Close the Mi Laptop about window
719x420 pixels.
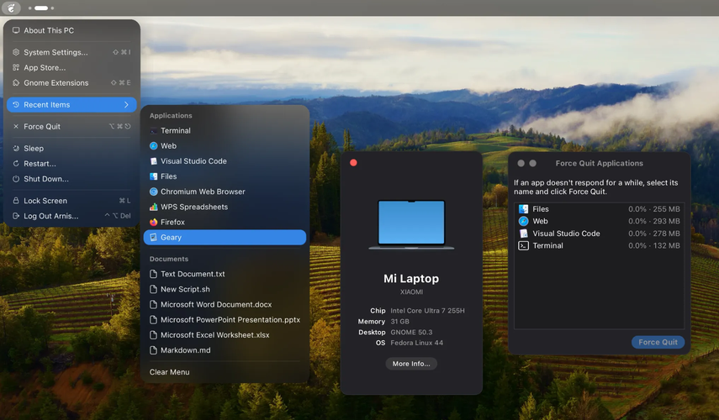(x=353, y=163)
